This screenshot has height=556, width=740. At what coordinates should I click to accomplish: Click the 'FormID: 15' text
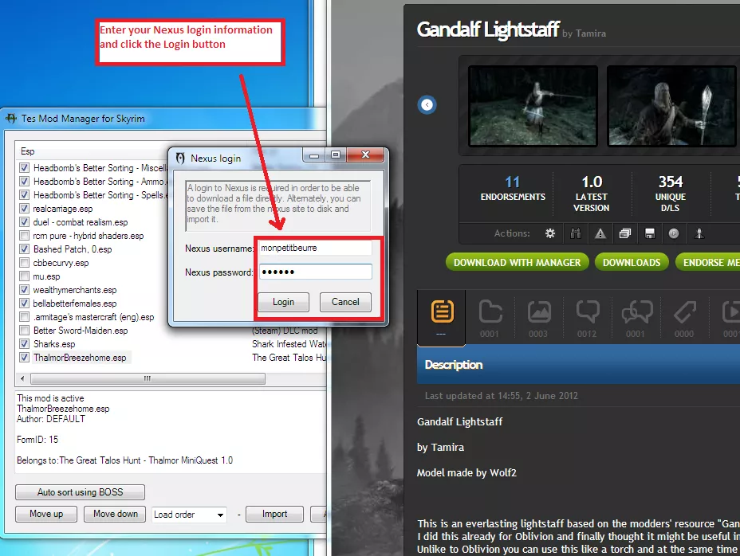pos(37,440)
